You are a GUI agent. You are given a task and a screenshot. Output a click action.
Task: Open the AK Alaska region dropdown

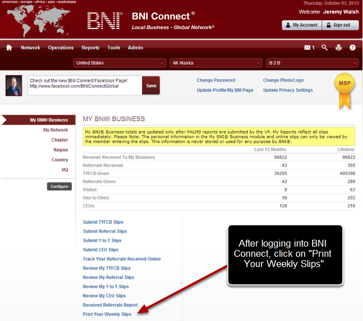216,63
